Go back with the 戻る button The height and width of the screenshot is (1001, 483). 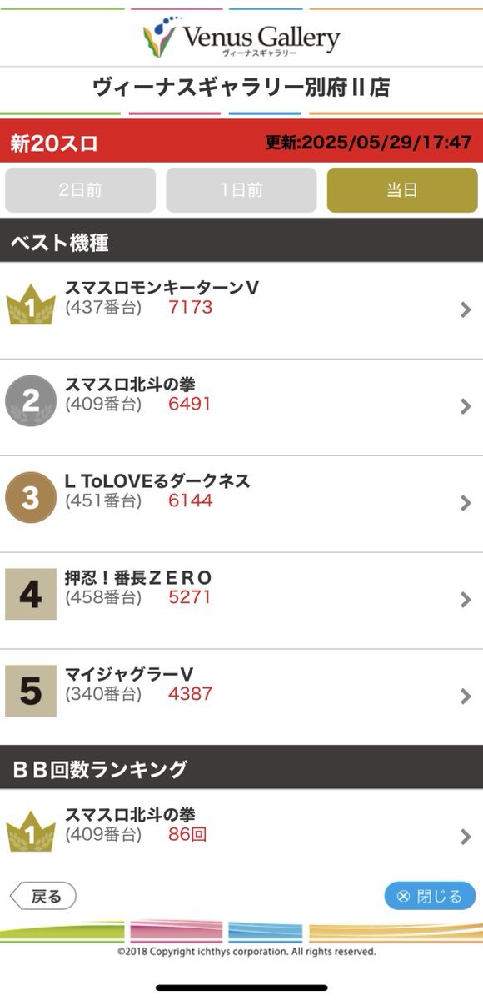point(42,897)
